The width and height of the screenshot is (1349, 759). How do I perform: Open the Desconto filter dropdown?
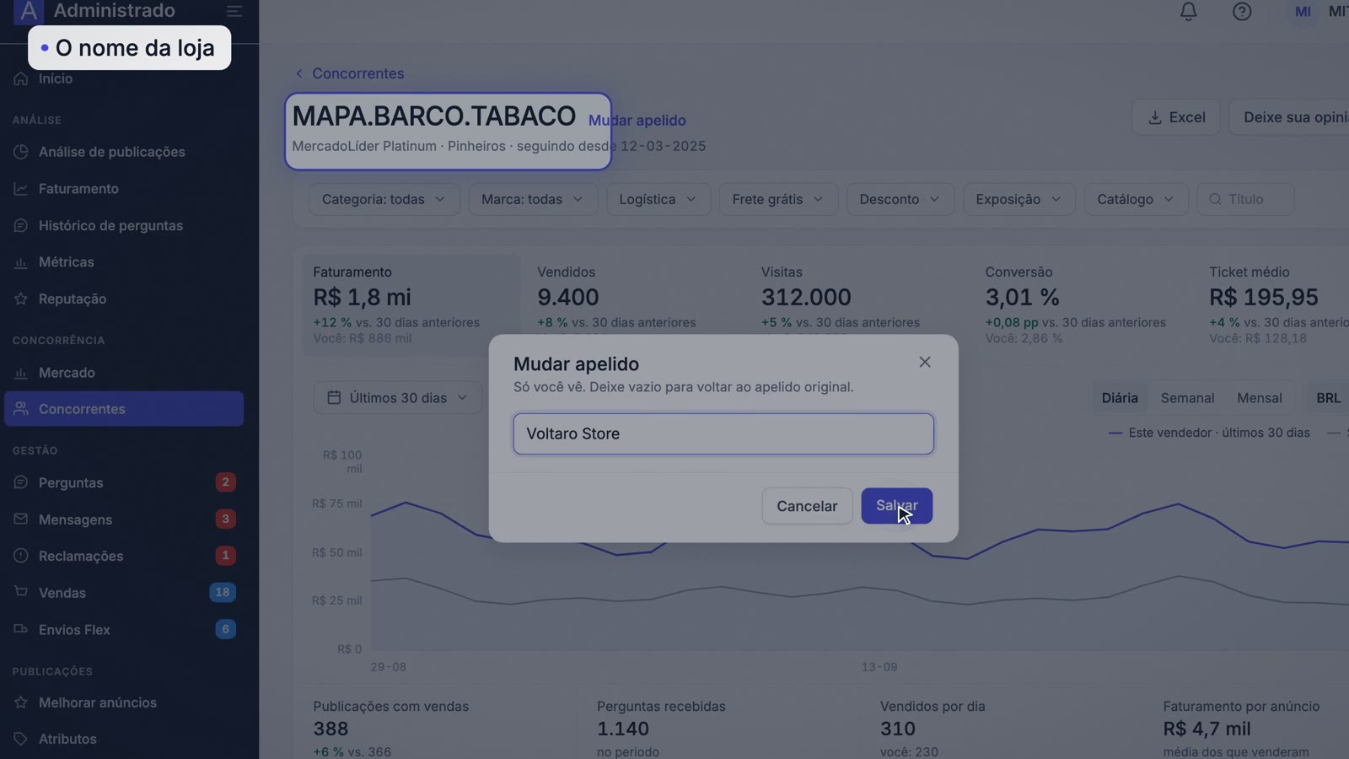click(x=900, y=199)
